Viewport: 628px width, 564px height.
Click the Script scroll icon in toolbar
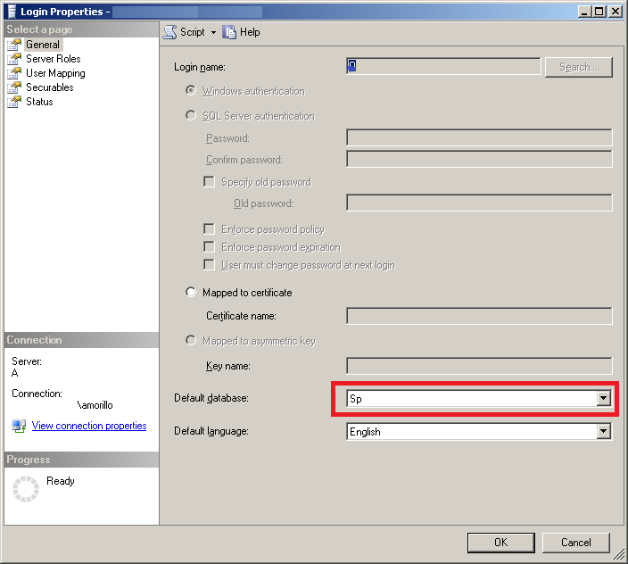[x=169, y=32]
